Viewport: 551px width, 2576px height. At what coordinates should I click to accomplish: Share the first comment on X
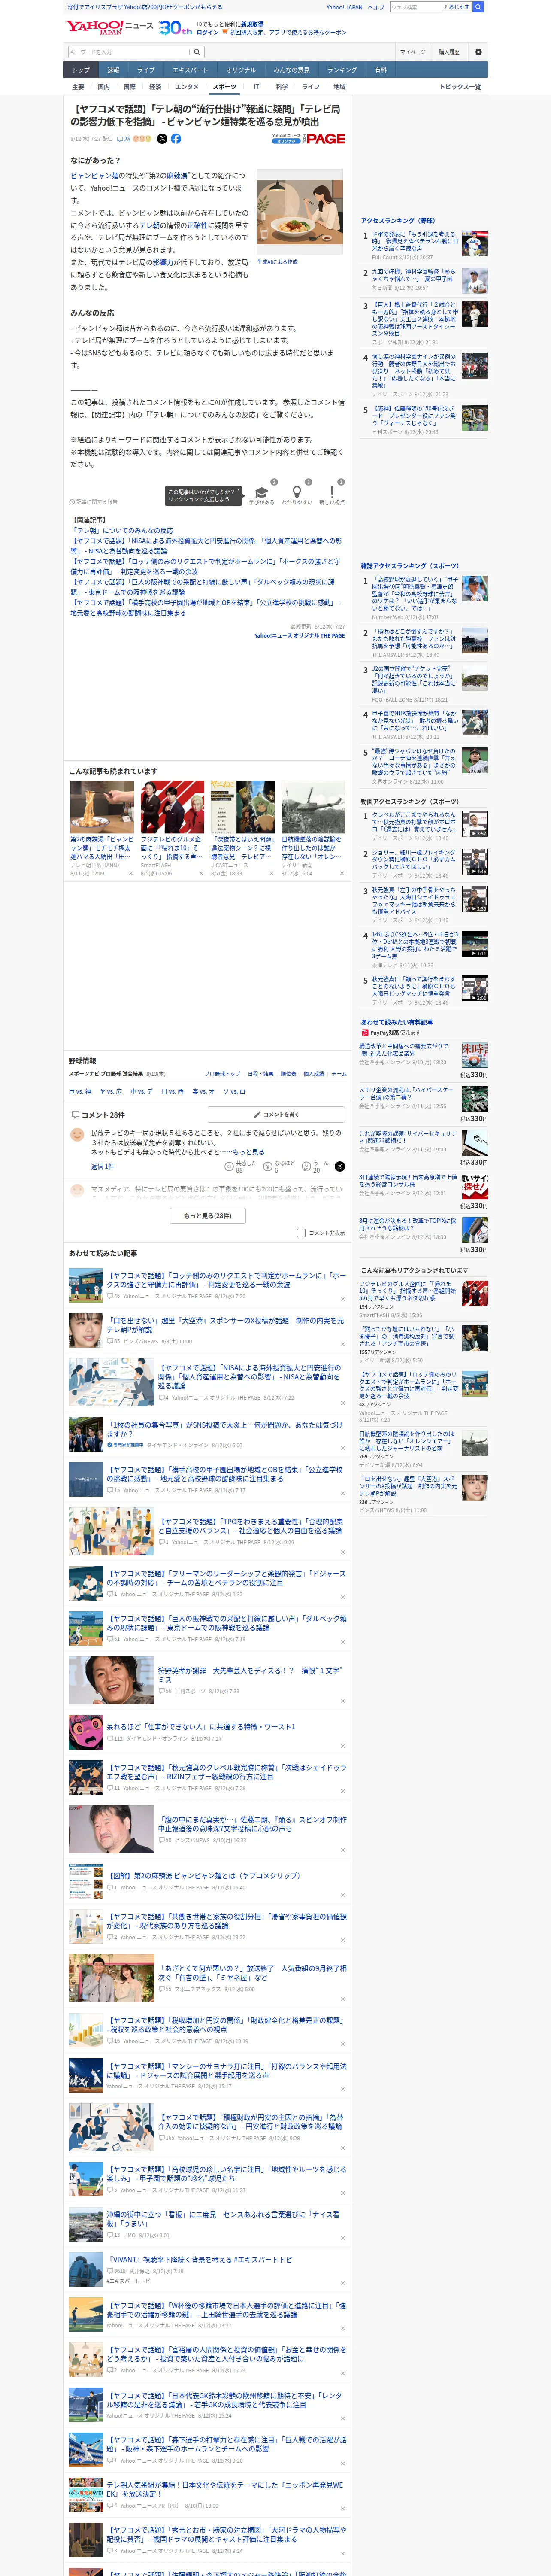point(340,1166)
